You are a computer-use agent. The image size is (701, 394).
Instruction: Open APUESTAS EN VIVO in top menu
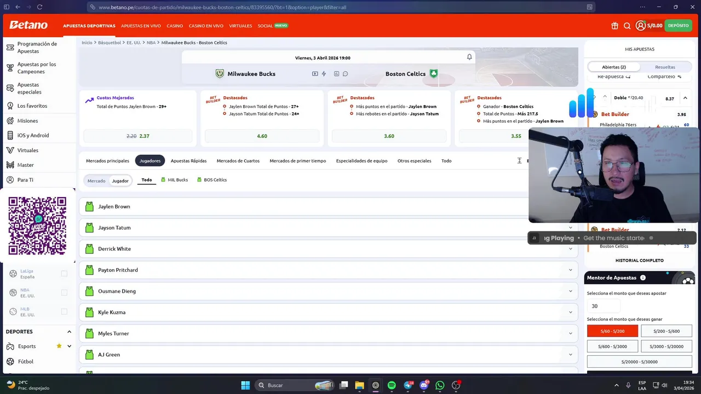point(141,26)
